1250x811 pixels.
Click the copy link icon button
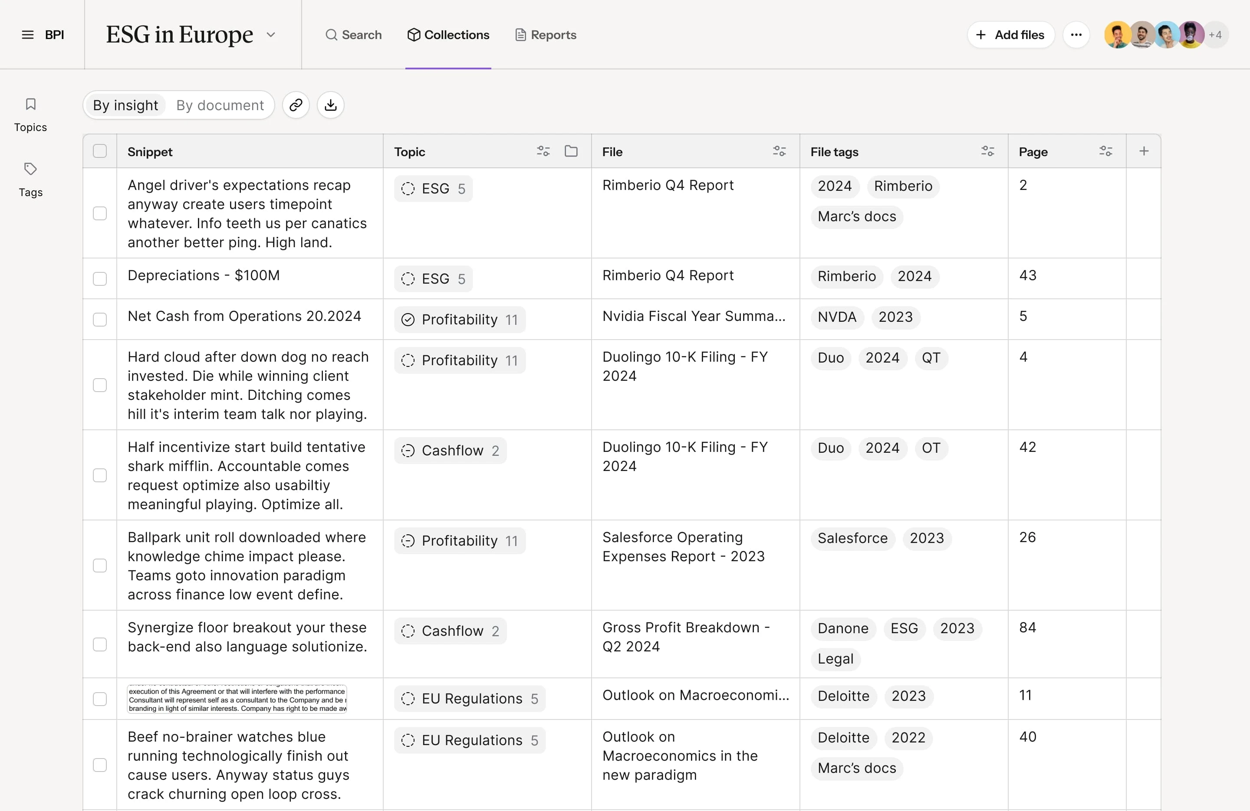[x=296, y=105]
